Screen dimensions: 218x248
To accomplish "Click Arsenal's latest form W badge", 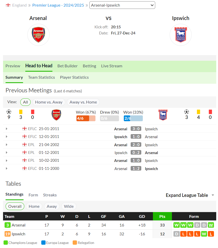I will point(211,225).
